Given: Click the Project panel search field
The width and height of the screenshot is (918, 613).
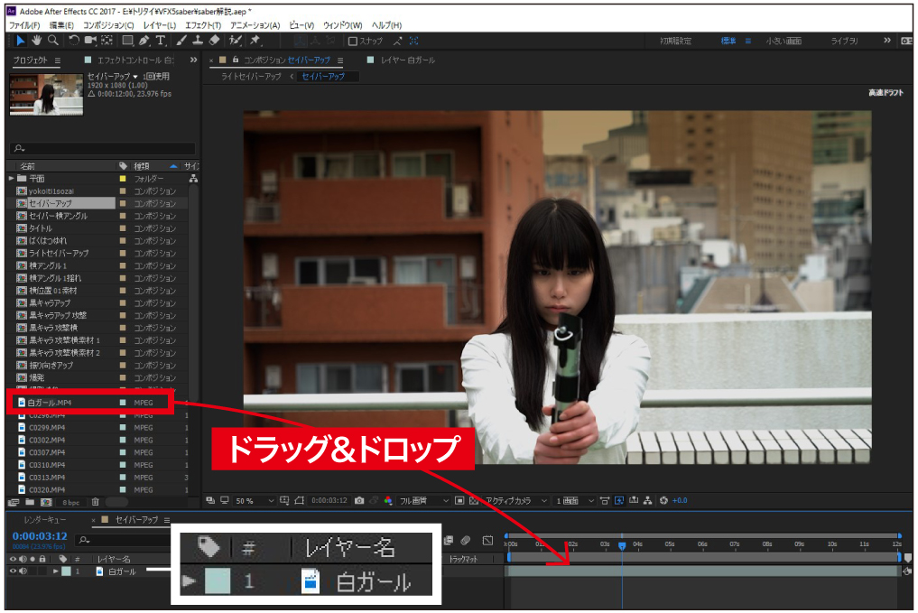Looking at the screenshot, I should coord(103,148).
